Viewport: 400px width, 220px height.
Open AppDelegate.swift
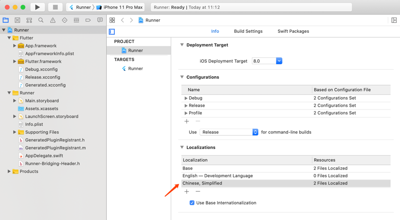tap(44, 156)
